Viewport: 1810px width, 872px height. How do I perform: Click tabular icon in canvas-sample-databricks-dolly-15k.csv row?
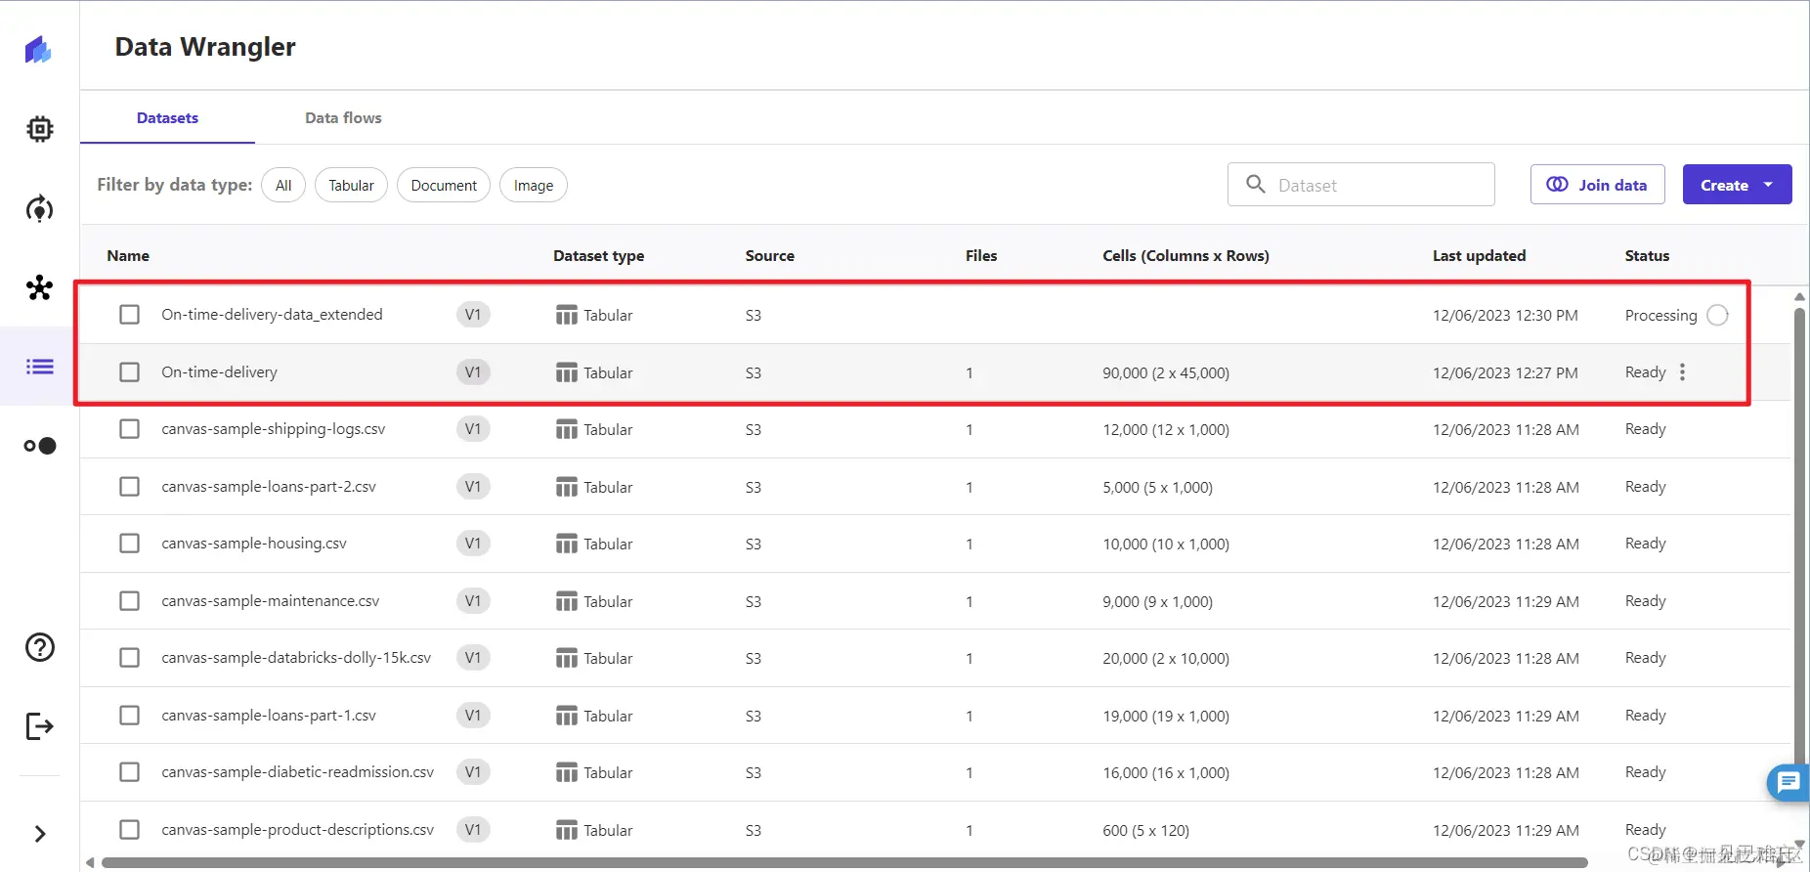[566, 658]
